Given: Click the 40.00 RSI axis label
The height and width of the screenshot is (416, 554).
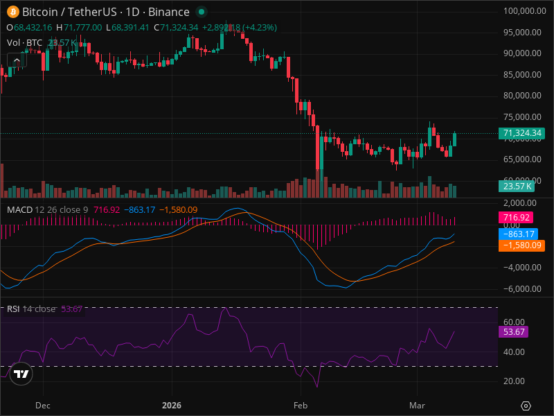Looking at the screenshot, I should pos(514,352).
